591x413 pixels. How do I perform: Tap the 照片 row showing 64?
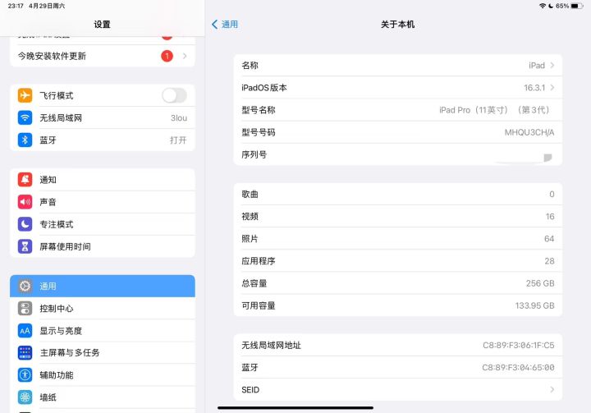tap(398, 239)
